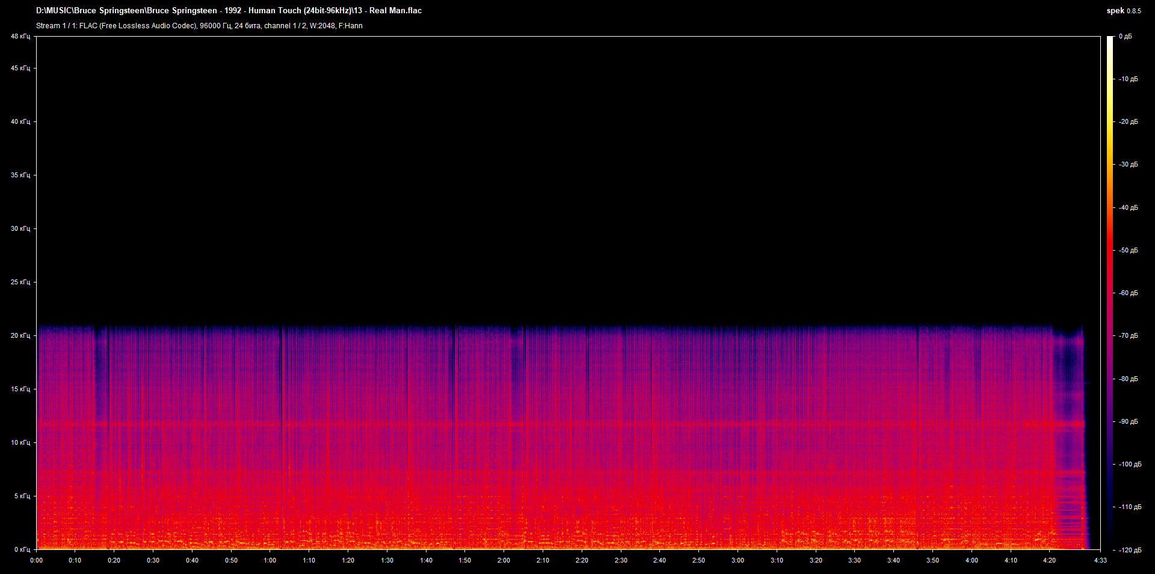Image resolution: width=1155 pixels, height=574 pixels.
Task: Select the 0:00 time marker
Action: click(x=36, y=560)
